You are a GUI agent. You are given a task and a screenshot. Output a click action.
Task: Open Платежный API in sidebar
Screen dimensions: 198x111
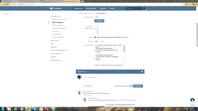pyautogui.click(x=56, y=34)
